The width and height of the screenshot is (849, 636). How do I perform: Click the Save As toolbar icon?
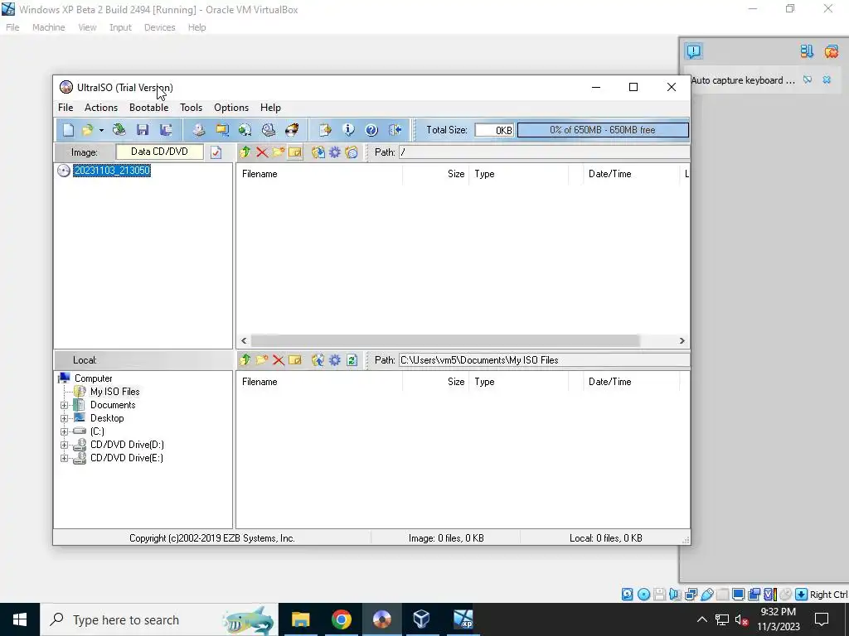tap(166, 130)
